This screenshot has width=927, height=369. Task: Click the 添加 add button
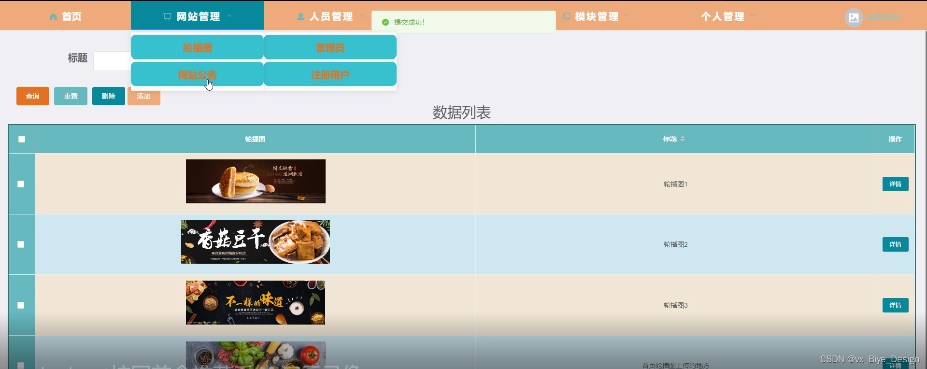[x=144, y=96]
